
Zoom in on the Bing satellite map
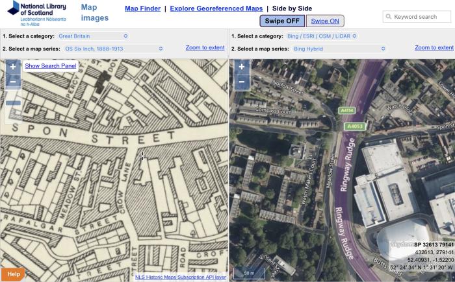tap(241, 67)
